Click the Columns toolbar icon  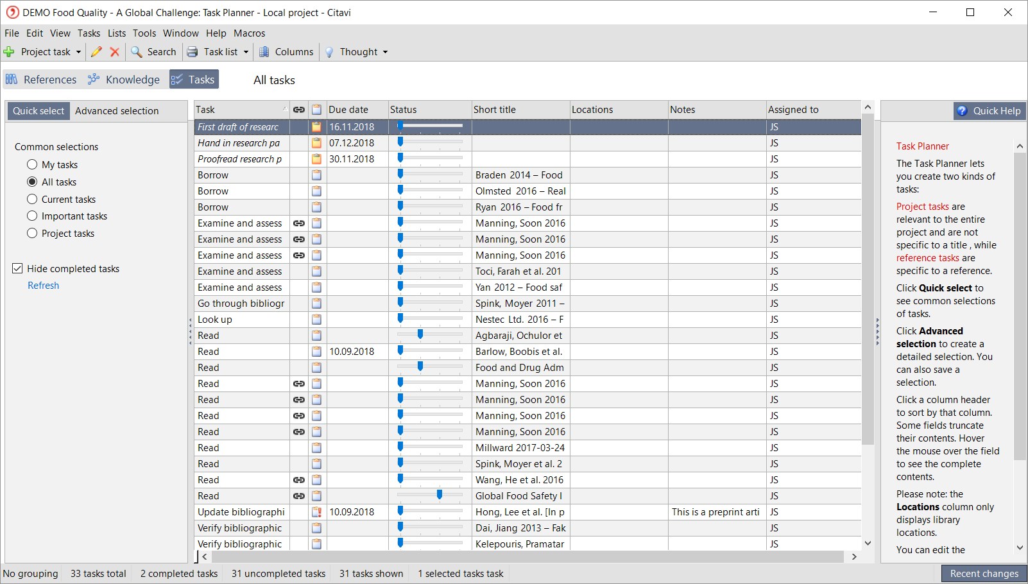point(264,52)
